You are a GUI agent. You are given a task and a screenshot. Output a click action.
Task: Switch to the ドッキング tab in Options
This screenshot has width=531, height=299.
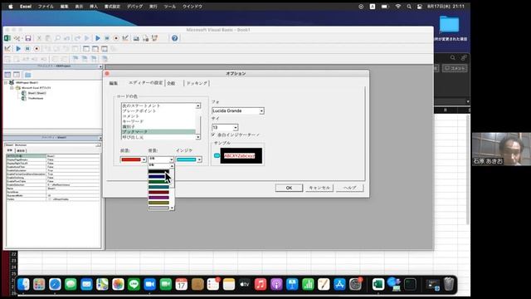[197, 83]
